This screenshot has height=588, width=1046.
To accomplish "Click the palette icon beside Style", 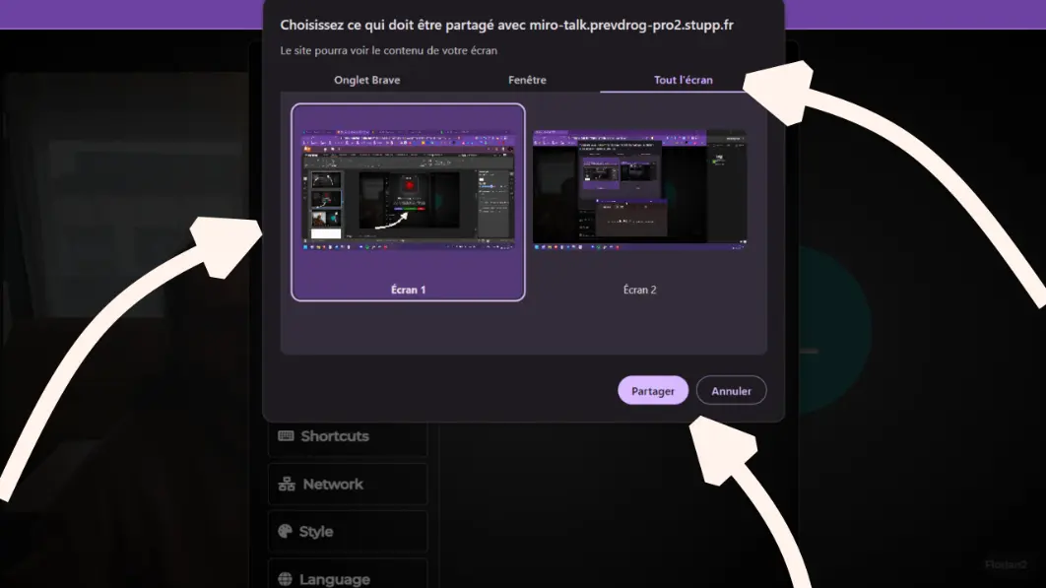I will tap(285, 531).
